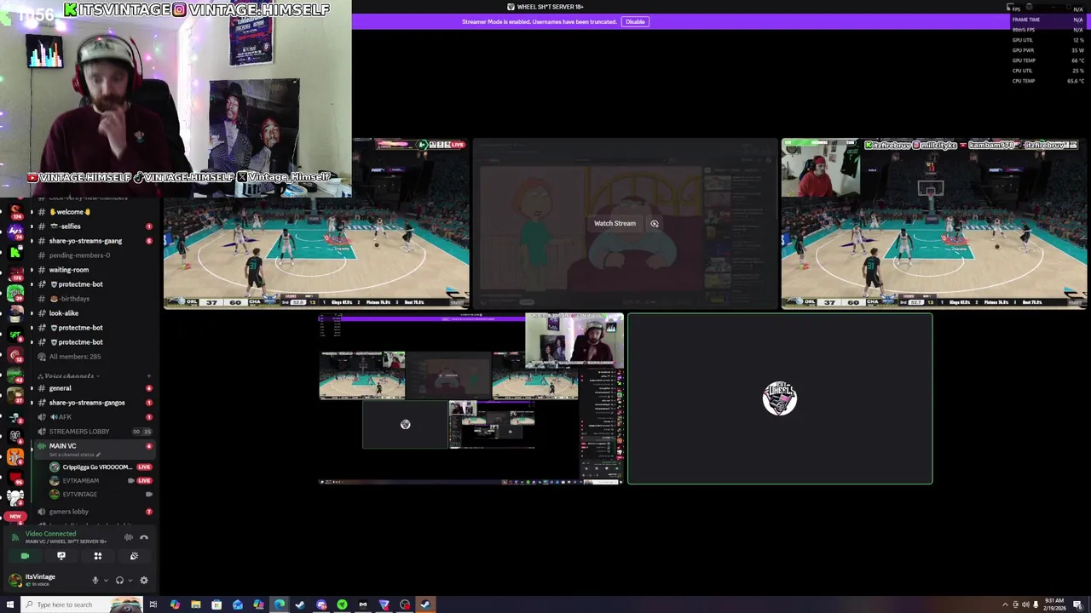Collapse the Voice channels category
This screenshot has height=613, width=1091.
pos(70,375)
